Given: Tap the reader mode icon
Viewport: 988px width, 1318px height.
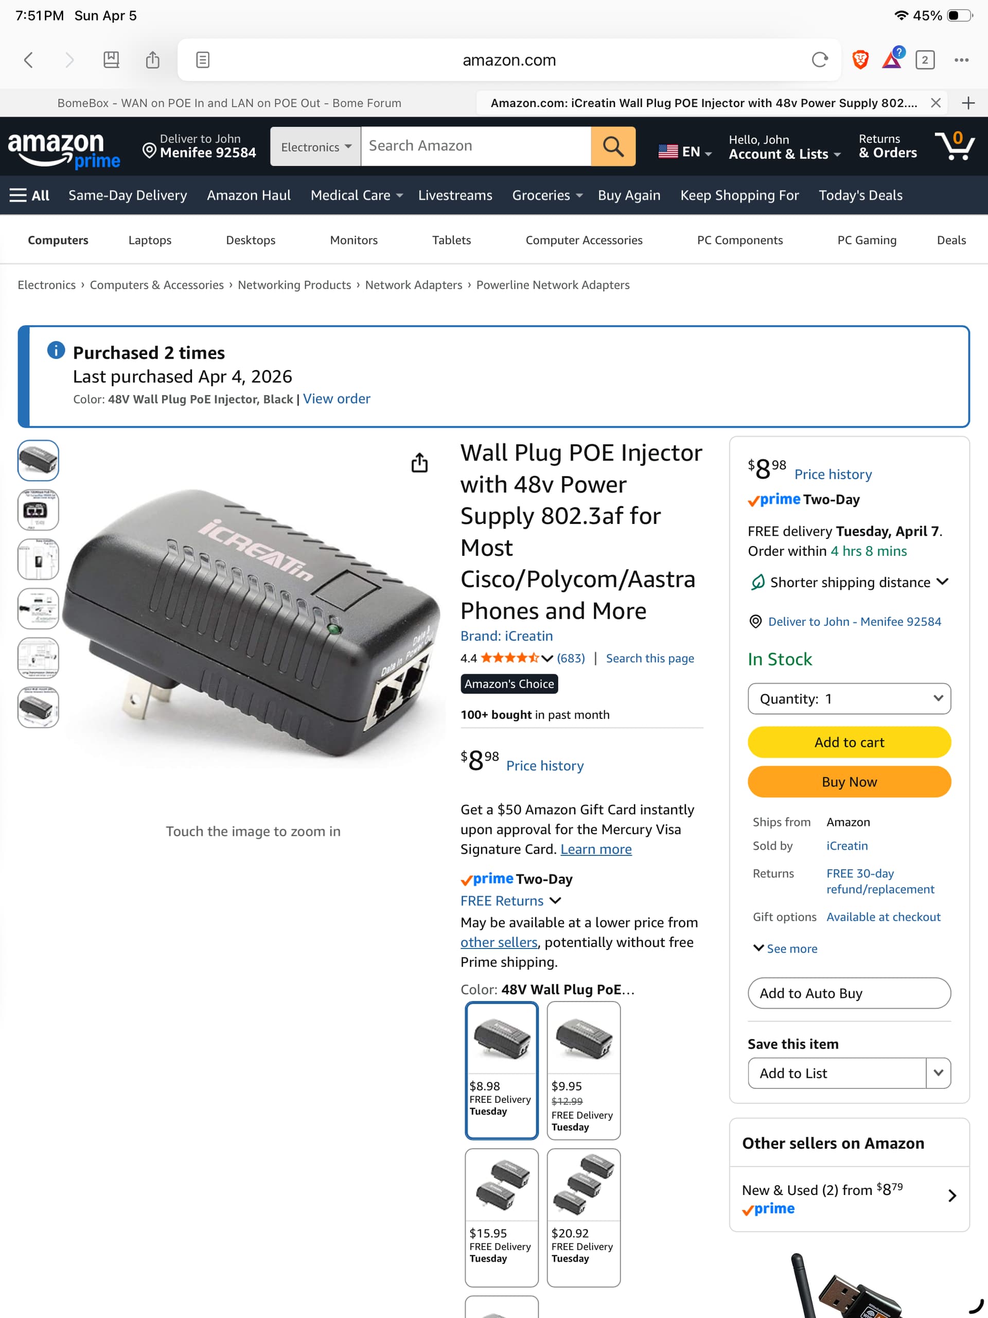Looking at the screenshot, I should pos(203,60).
